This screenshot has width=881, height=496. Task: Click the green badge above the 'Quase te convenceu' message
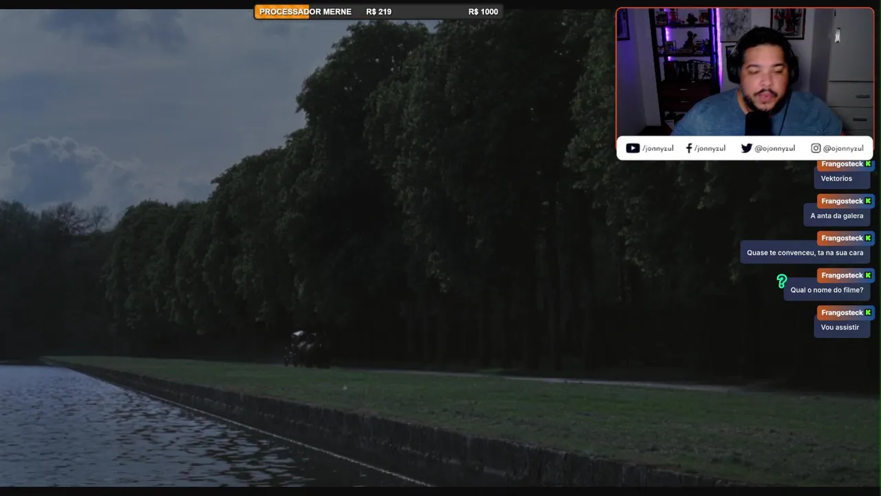(x=869, y=238)
